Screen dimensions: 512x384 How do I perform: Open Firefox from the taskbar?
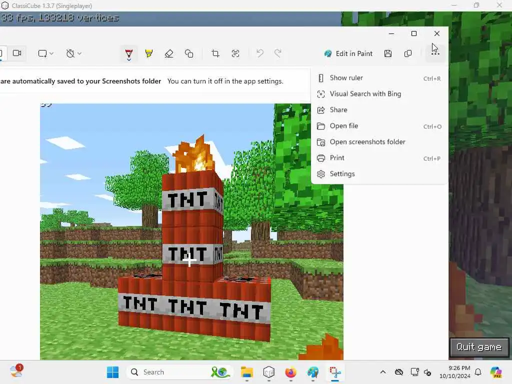click(x=290, y=372)
